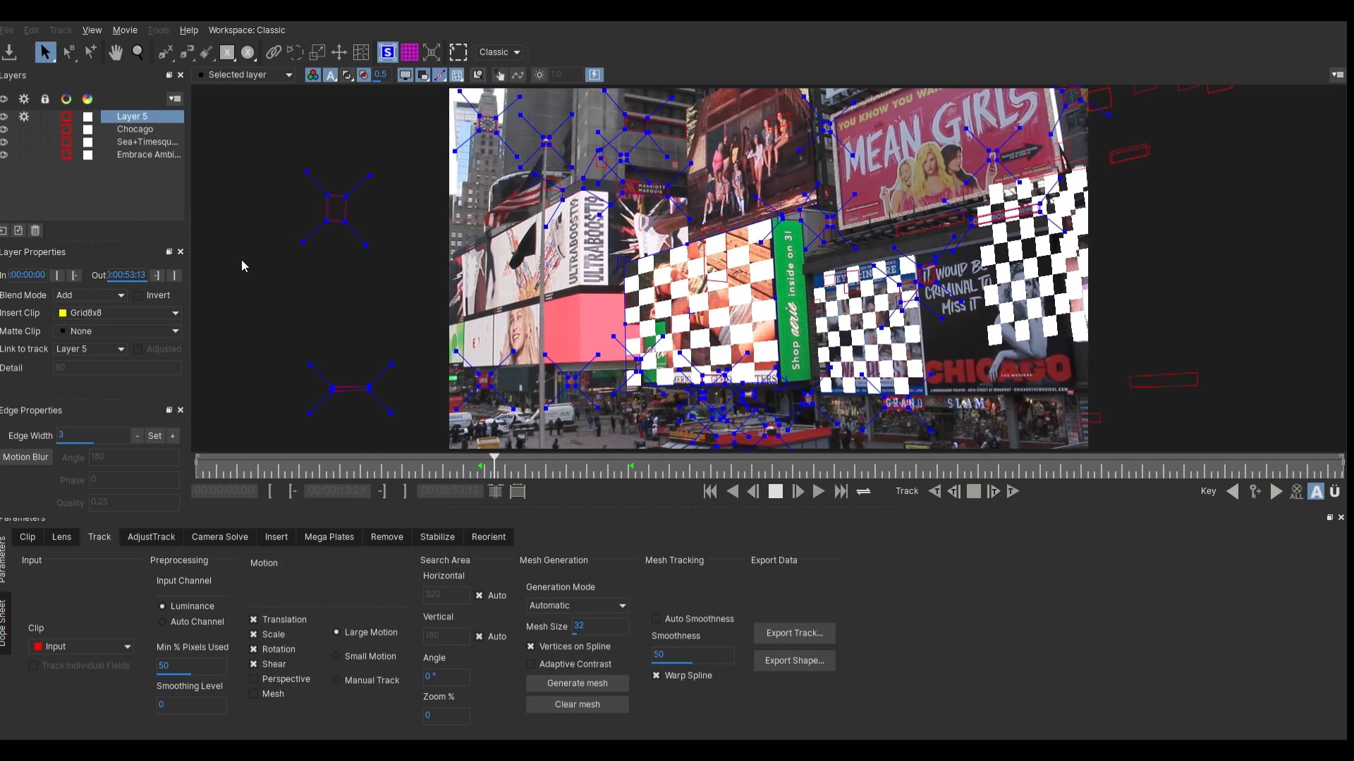Select the Pan hand tool

coord(116,52)
